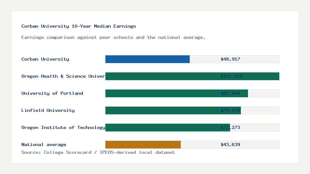Click the $48,917 value
310x174 pixels.
(230, 59)
